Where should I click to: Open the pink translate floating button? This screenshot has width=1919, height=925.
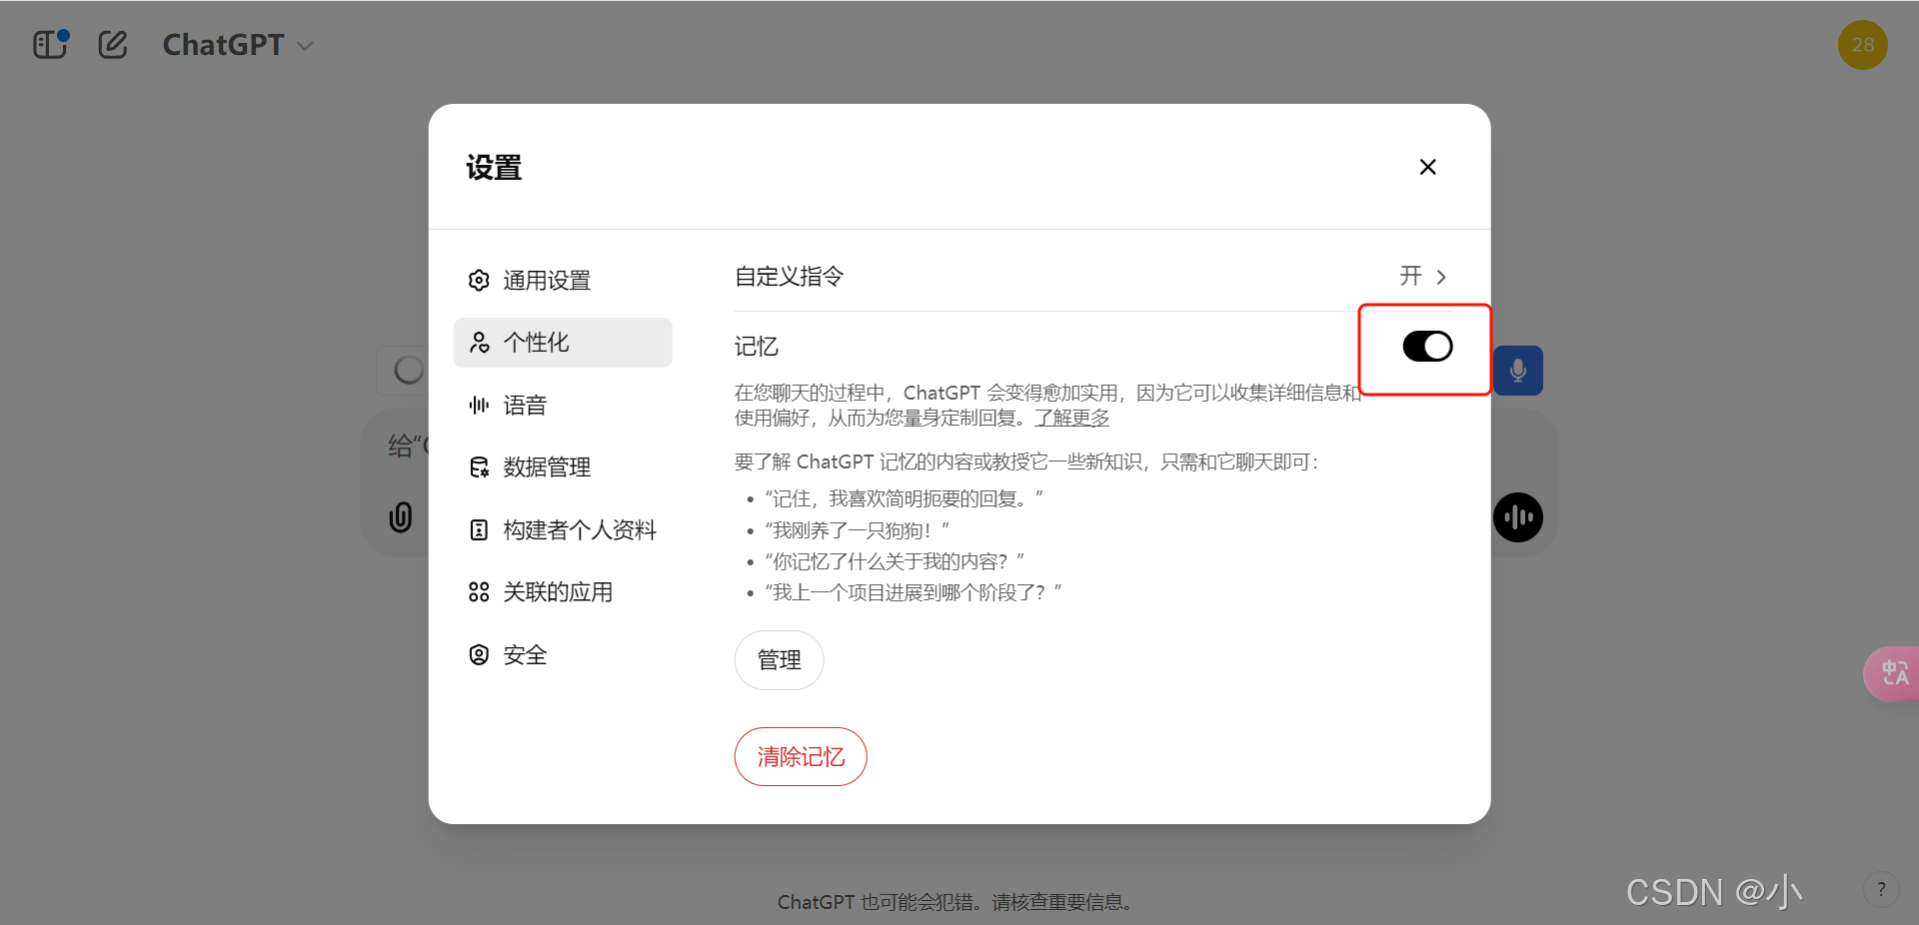[1892, 674]
